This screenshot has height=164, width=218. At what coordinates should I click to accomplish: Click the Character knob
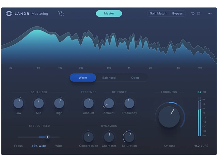point(109,137)
